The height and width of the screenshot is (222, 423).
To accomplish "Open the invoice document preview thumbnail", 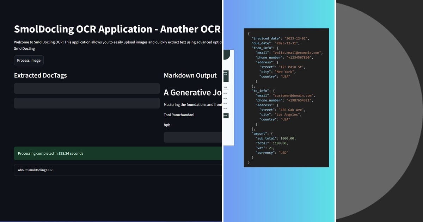I will click(228, 97).
